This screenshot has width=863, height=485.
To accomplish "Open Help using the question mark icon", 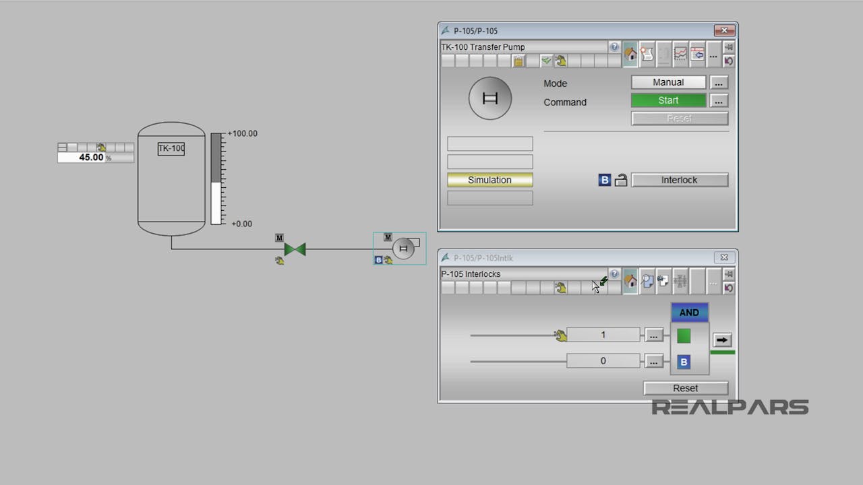I will 613,47.
